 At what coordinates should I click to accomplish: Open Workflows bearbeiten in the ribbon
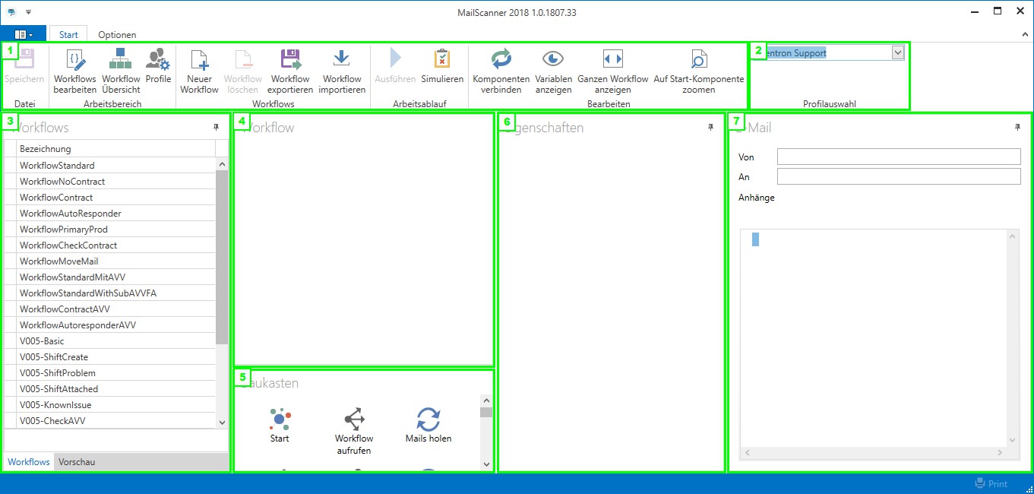tap(75, 59)
